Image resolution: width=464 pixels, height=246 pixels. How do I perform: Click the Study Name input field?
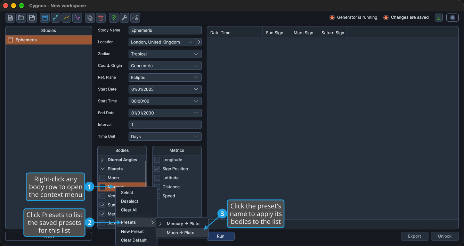coord(165,30)
